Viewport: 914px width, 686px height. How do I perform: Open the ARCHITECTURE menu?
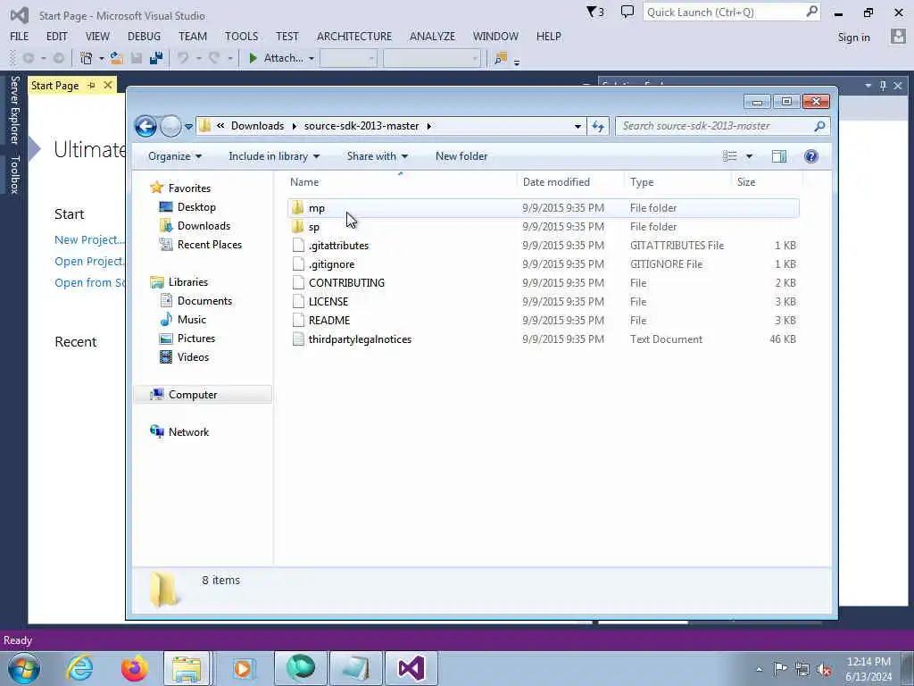(x=354, y=36)
